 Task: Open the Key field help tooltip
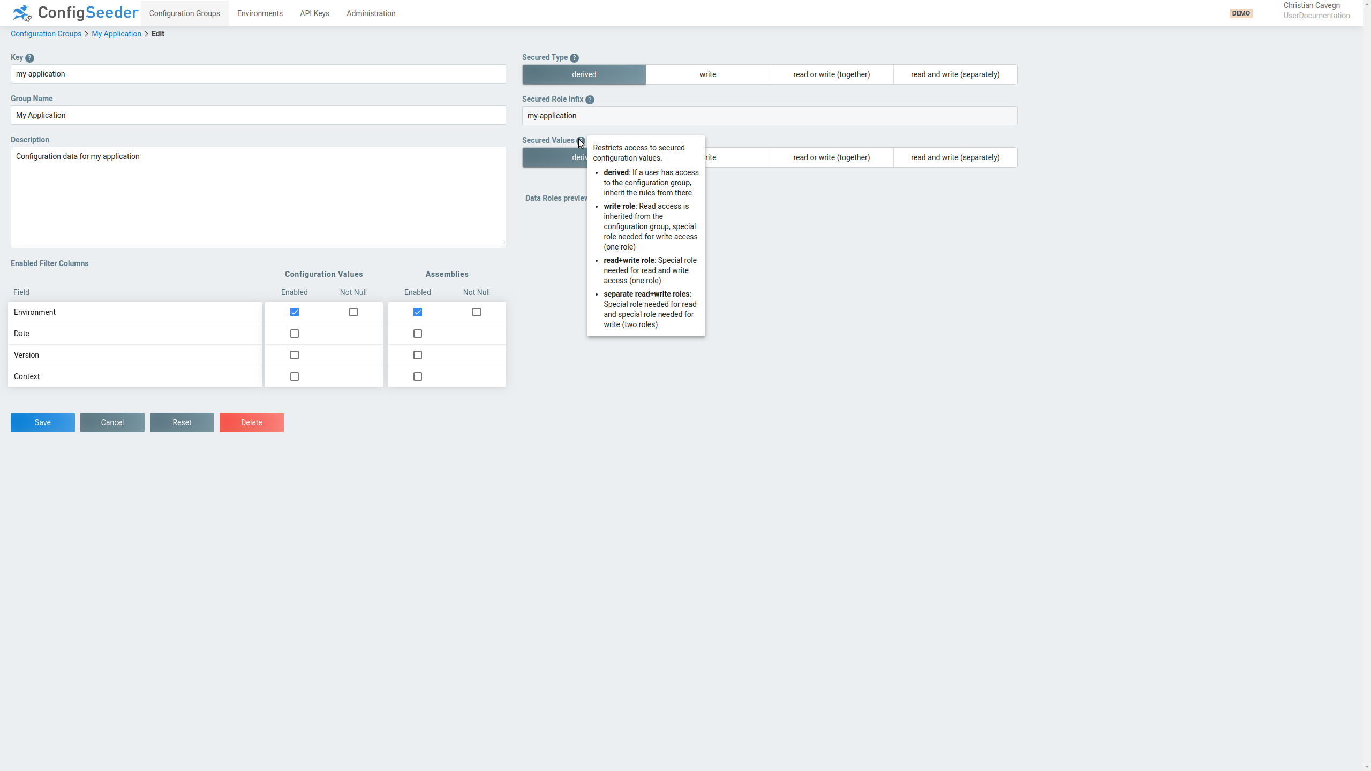(x=30, y=57)
